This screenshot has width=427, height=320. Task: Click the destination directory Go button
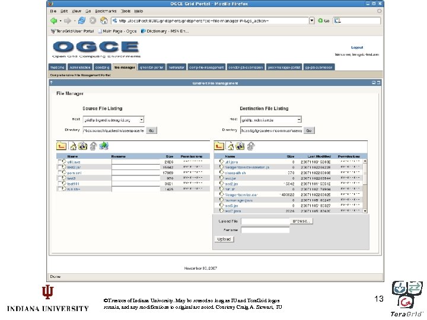point(309,130)
